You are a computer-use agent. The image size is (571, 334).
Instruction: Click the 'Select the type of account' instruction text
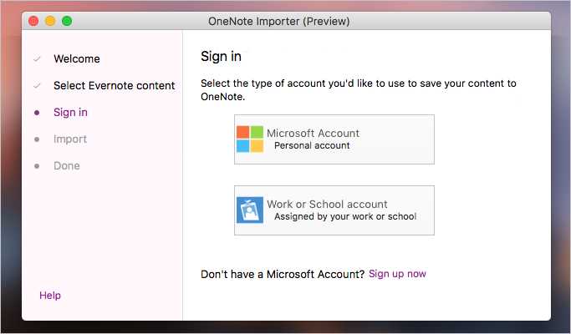[x=359, y=90]
